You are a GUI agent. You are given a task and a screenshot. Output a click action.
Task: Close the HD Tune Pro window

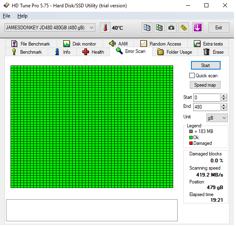tap(225, 5)
